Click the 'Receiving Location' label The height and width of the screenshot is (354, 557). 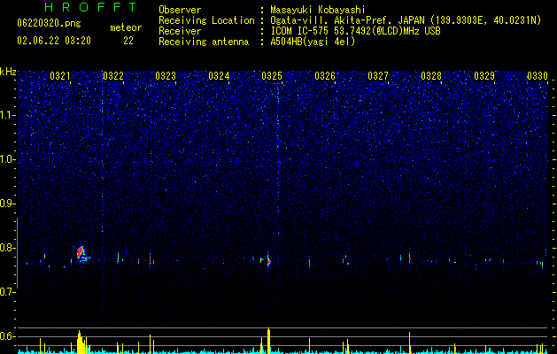point(206,20)
